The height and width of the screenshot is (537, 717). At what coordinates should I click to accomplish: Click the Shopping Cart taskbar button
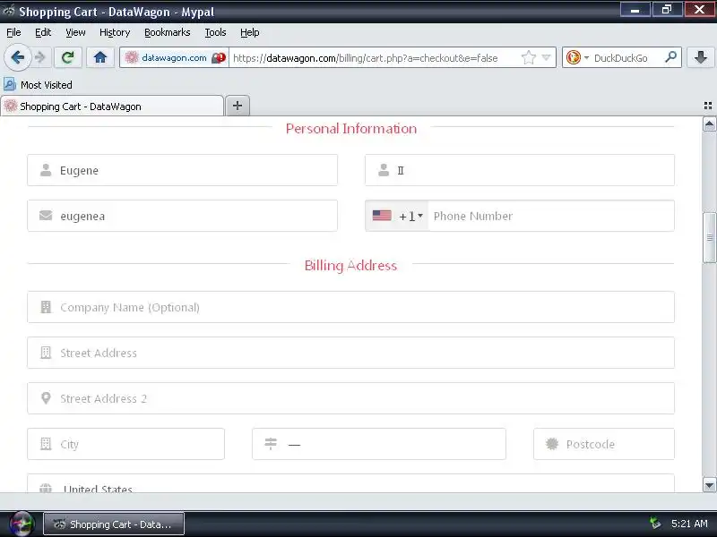[114, 524]
